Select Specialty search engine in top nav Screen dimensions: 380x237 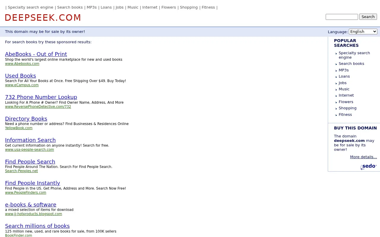[x=31, y=7]
